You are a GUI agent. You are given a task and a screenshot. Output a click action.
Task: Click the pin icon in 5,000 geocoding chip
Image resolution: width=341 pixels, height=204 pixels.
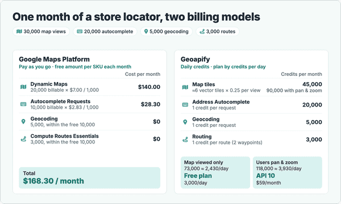(146, 31)
